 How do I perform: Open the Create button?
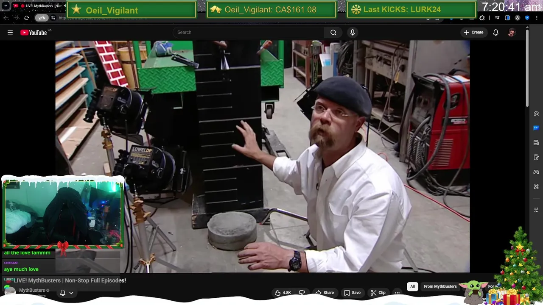[473, 32]
